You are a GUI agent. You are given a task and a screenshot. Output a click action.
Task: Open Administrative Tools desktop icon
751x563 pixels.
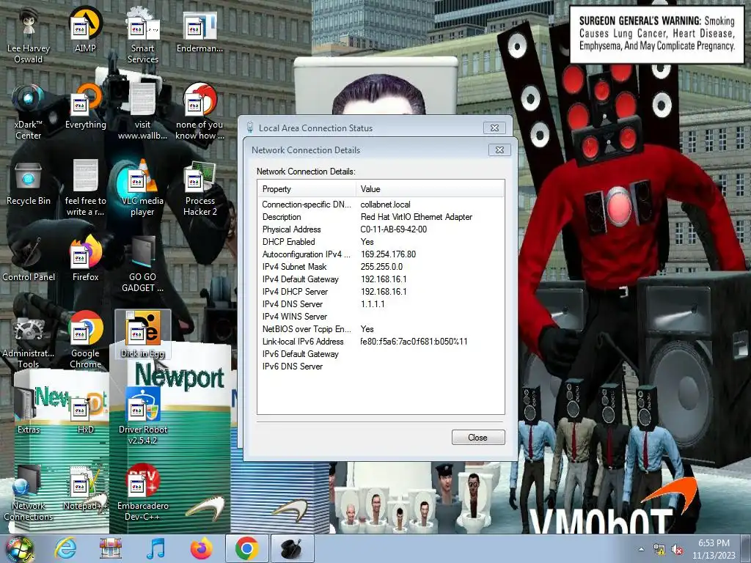[29, 341]
